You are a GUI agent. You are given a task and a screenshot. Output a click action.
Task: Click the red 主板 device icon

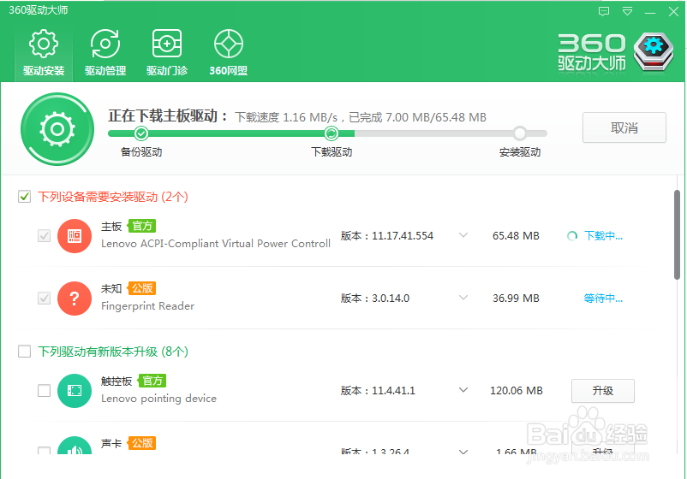click(x=75, y=236)
